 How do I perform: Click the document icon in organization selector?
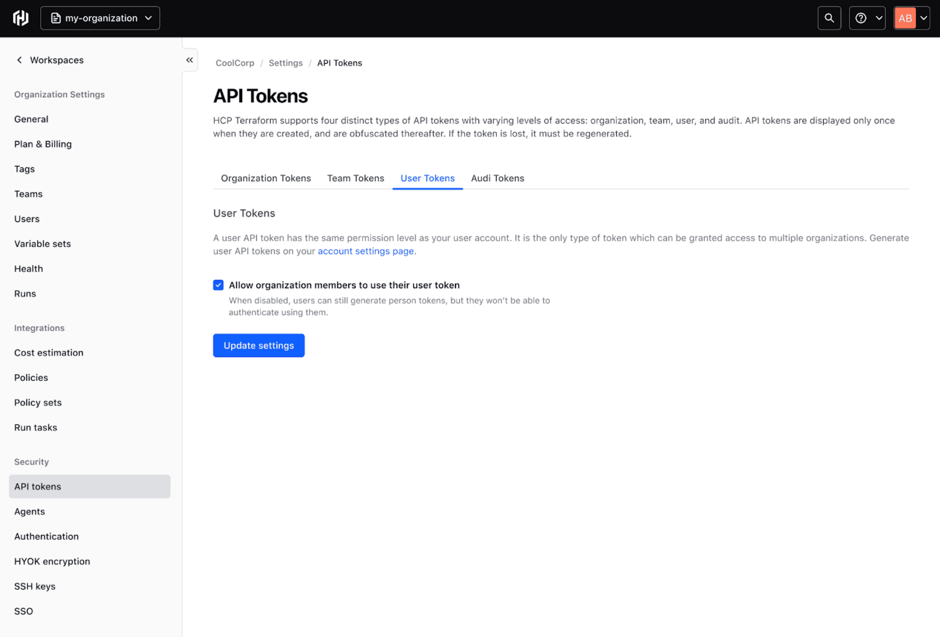56,18
